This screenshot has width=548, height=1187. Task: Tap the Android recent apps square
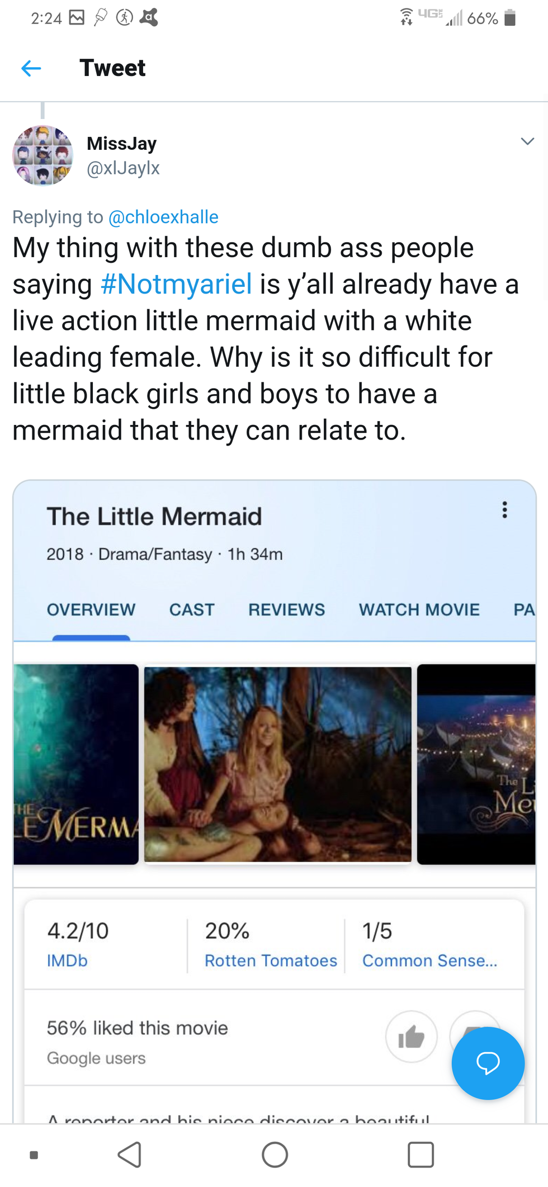point(421,1155)
